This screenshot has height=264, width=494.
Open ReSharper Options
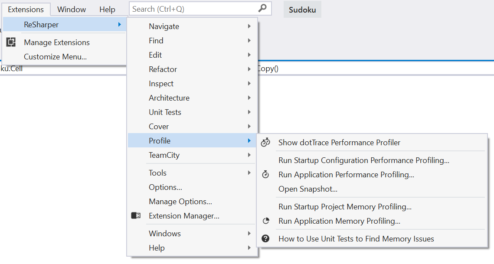(x=166, y=187)
